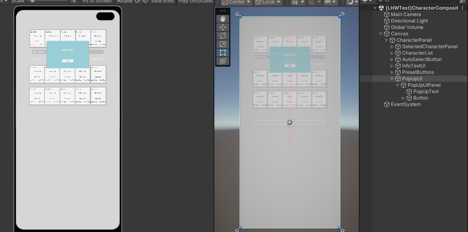Viewport: 468px width, 232px height.
Task: Select Directional Light in hierarchy
Action: 409,21
